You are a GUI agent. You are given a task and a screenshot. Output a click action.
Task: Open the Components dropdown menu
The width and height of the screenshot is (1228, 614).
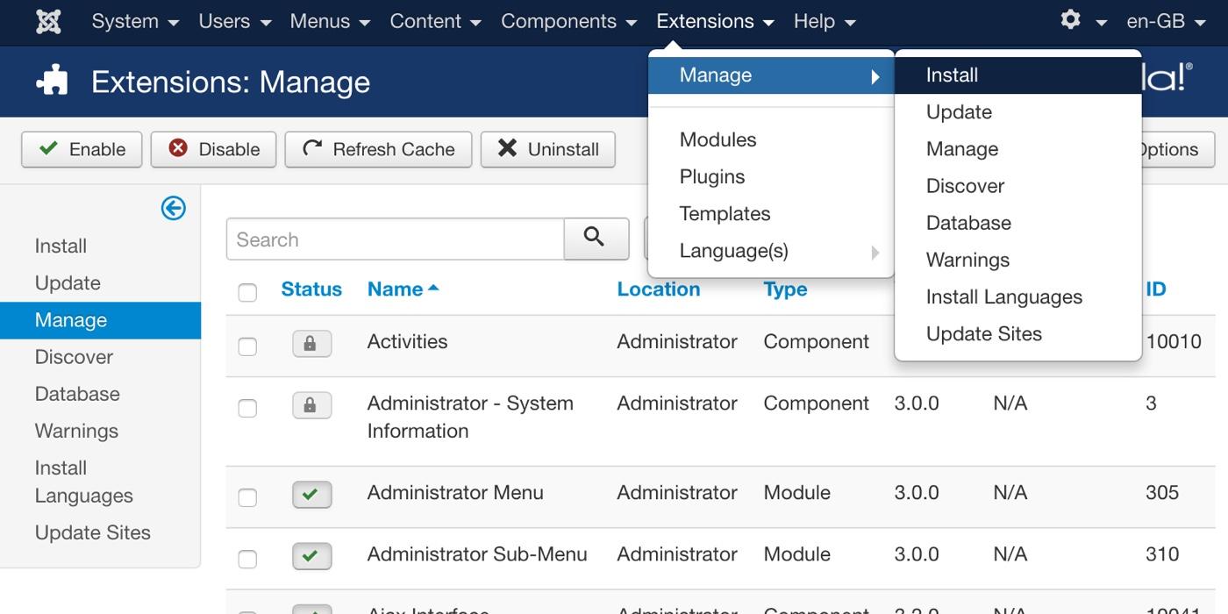[568, 22]
